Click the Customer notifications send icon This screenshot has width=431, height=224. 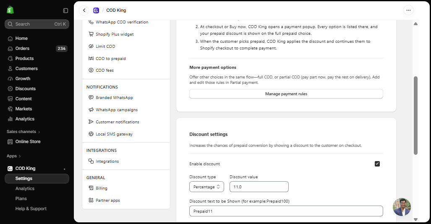point(91,122)
